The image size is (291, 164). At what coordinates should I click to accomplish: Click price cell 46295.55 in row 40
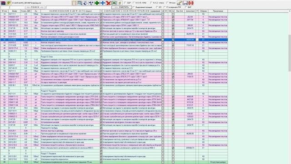[190, 34]
